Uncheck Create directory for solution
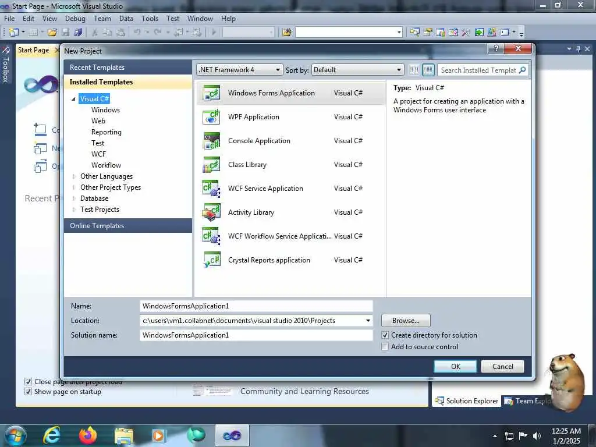596x447 pixels. [385, 335]
